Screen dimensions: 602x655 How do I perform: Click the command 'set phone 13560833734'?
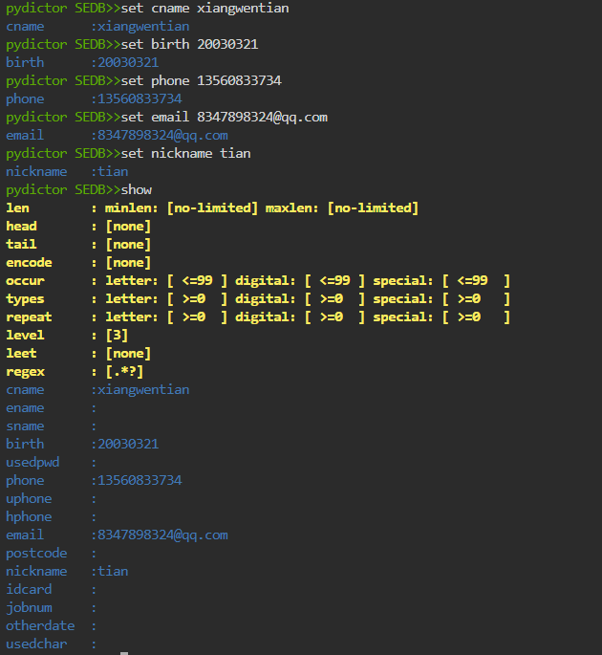(x=201, y=80)
